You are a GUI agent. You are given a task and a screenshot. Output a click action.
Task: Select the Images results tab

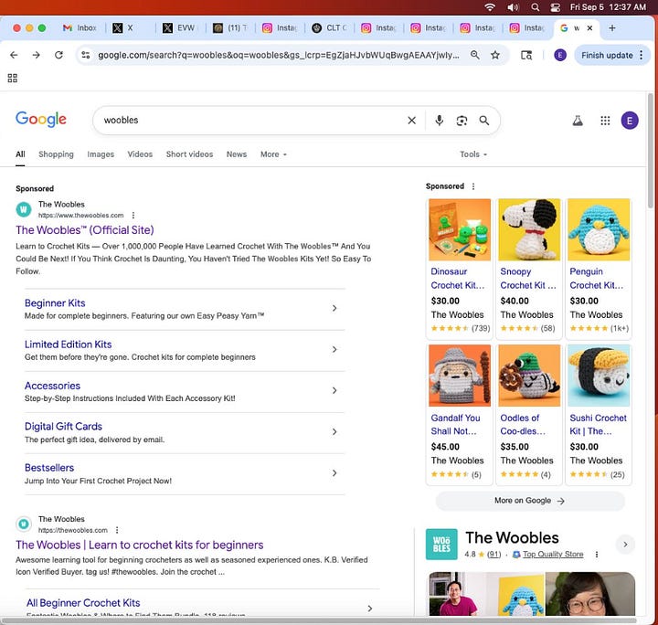(x=101, y=154)
